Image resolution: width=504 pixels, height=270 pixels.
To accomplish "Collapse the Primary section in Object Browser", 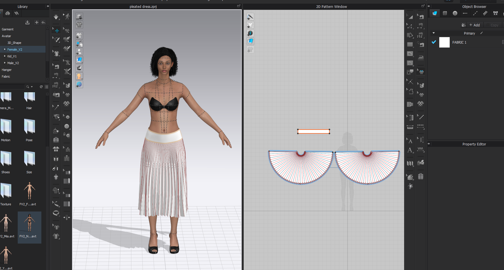I will [x=434, y=33].
